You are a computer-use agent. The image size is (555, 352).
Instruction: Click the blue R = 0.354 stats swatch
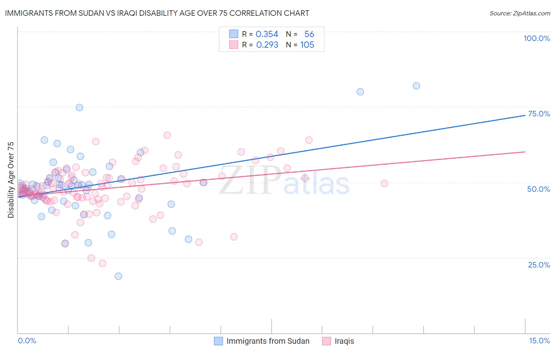[x=234, y=34]
